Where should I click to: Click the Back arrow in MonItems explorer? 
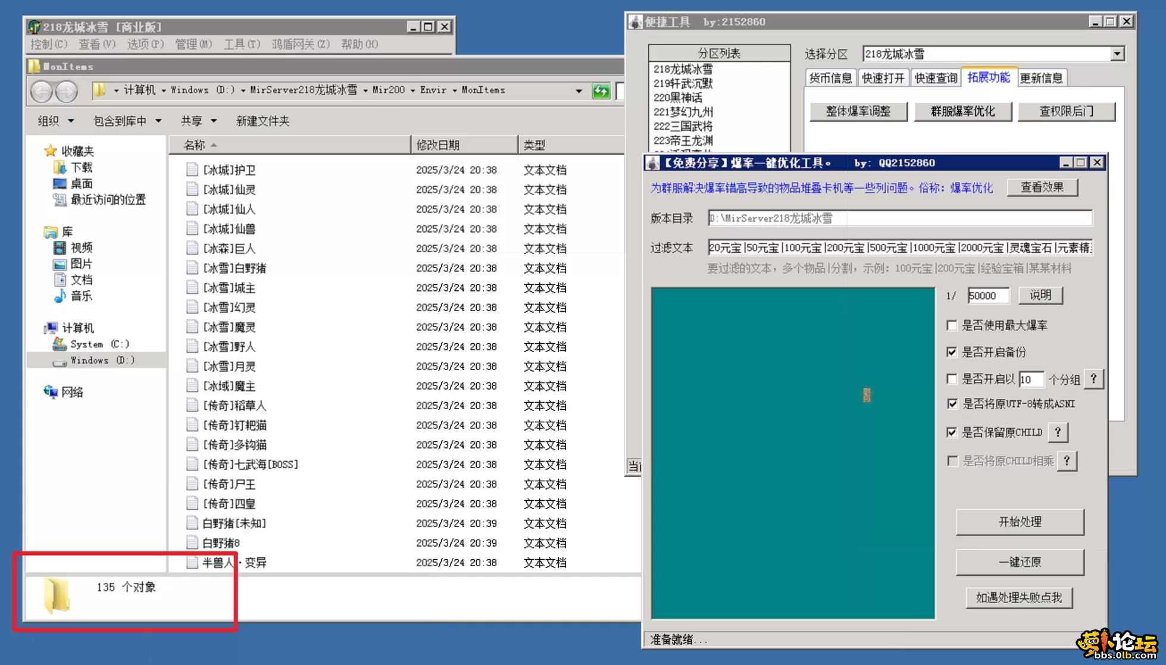[x=42, y=91]
